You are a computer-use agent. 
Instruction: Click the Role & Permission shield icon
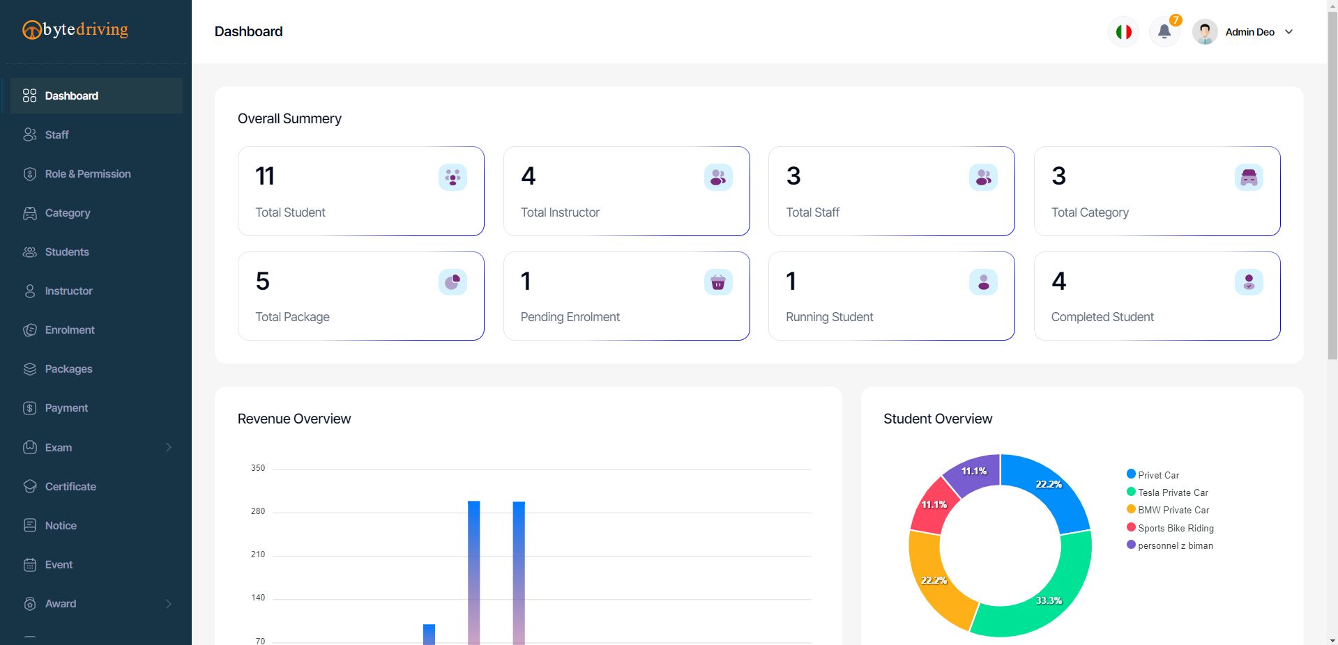(29, 173)
